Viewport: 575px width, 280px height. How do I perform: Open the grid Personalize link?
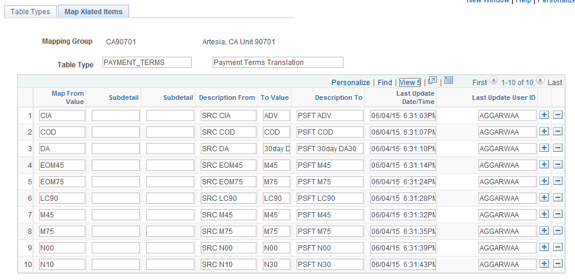point(351,83)
